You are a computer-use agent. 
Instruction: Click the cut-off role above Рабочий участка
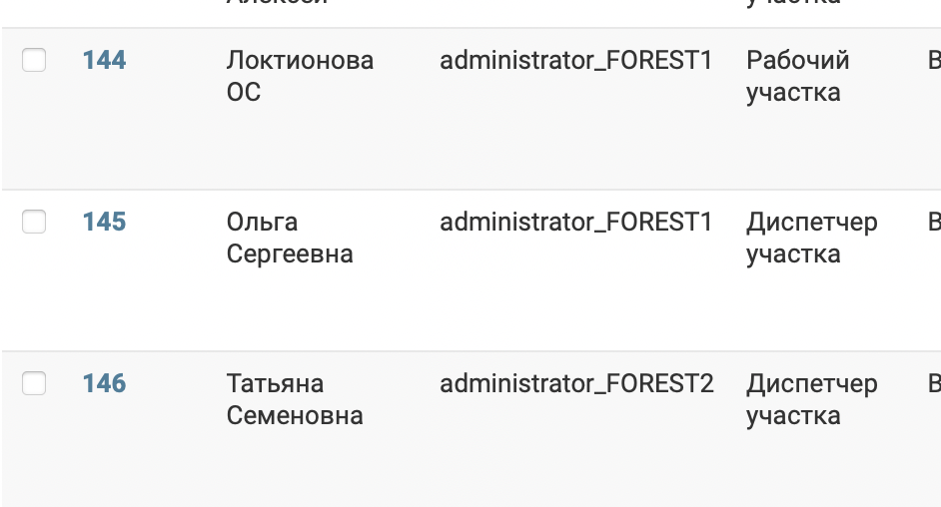(x=793, y=3)
